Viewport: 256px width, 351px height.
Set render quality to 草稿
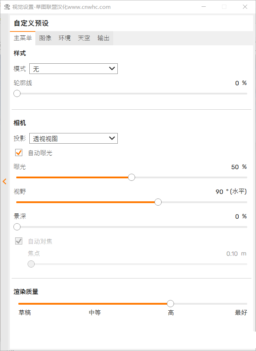tap(25, 312)
